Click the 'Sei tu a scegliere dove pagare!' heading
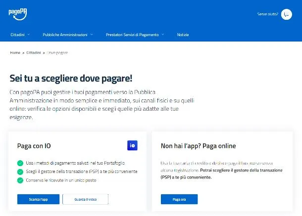The image size is (302, 216). [71, 79]
